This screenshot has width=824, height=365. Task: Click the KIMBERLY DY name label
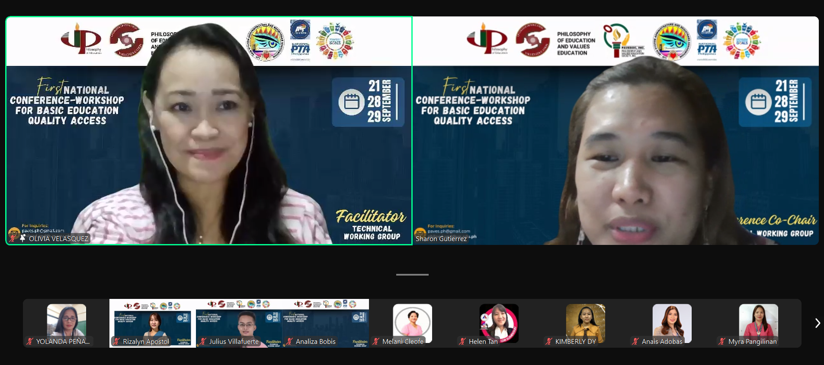576,341
